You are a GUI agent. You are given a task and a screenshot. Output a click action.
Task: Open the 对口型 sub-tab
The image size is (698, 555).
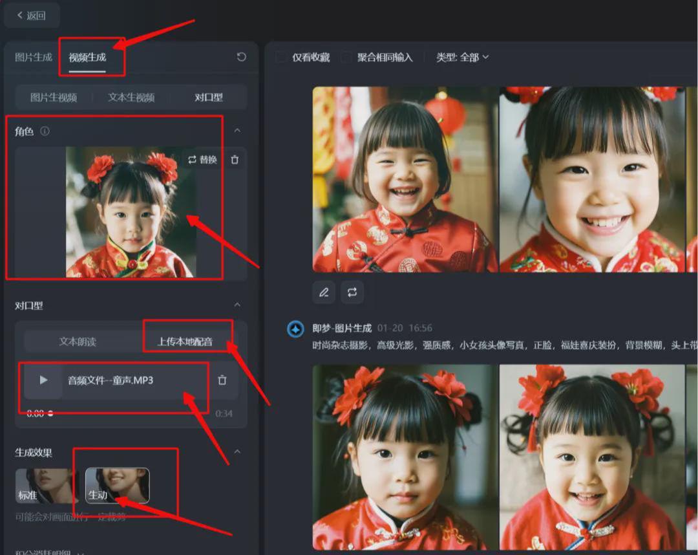[208, 97]
